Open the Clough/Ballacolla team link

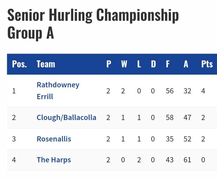point(66,118)
